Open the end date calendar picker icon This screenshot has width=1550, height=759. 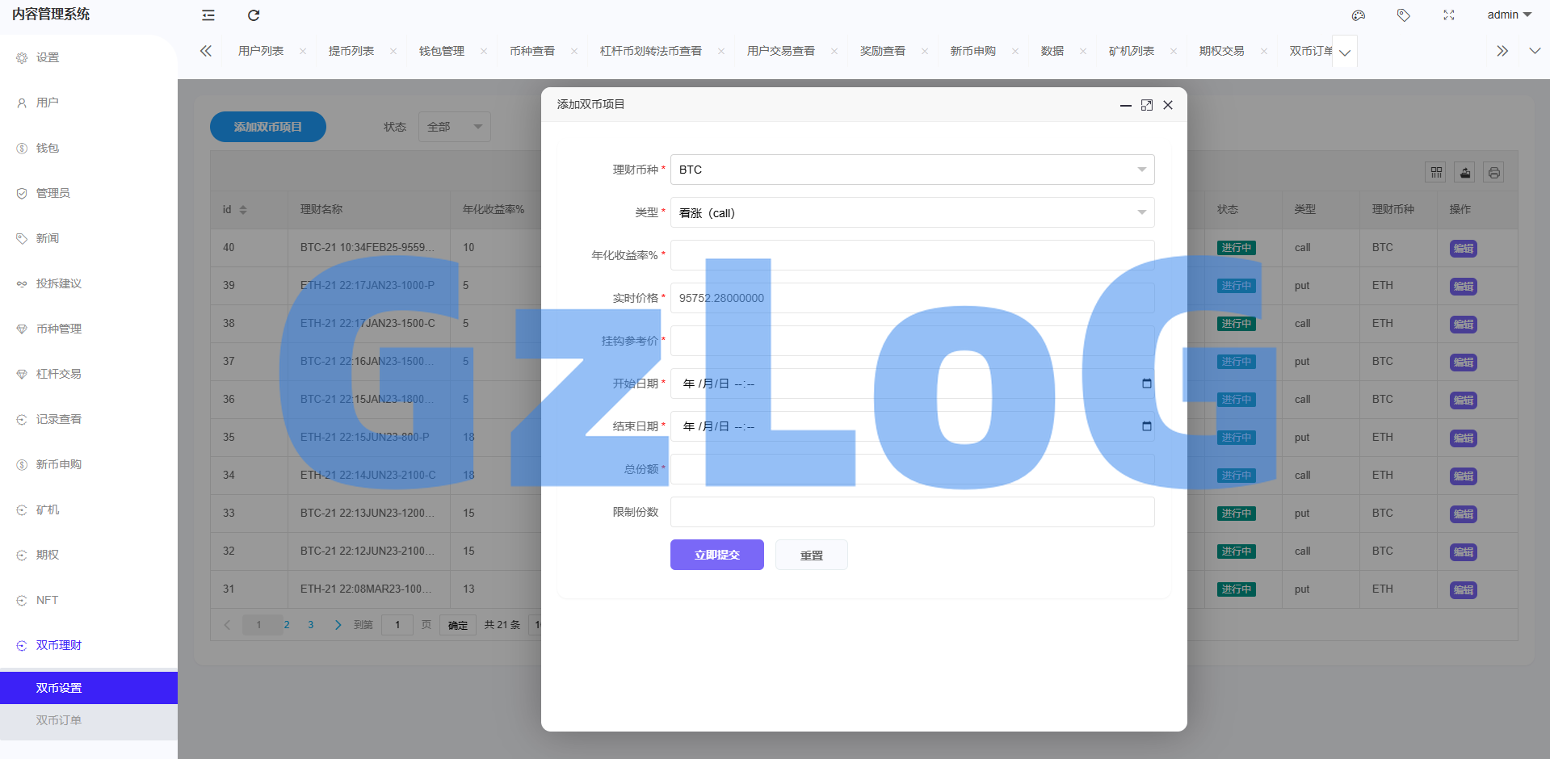pos(1146,426)
